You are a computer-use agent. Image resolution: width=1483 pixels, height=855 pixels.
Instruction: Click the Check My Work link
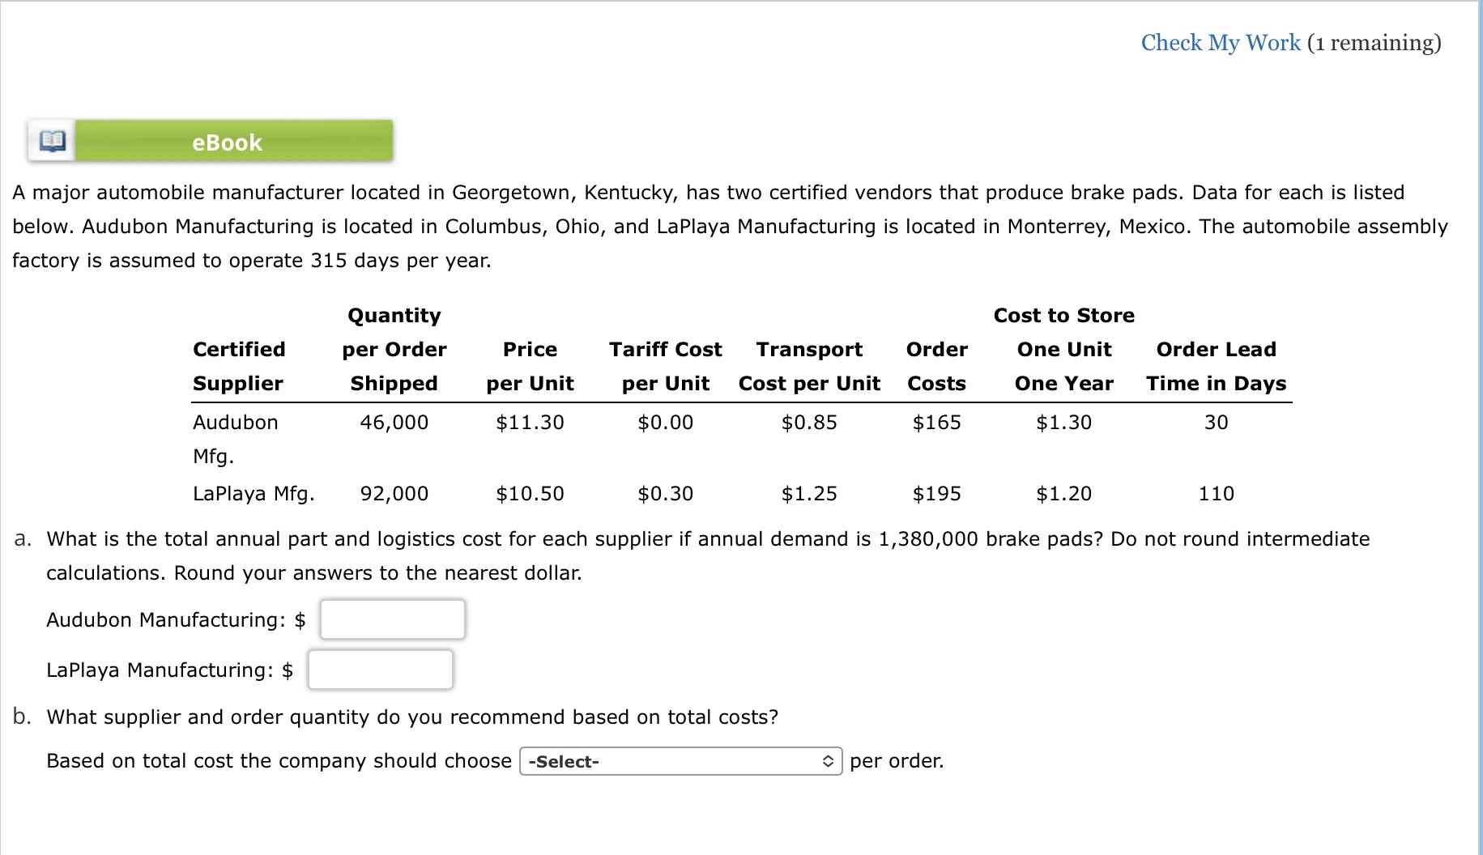click(x=1220, y=43)
